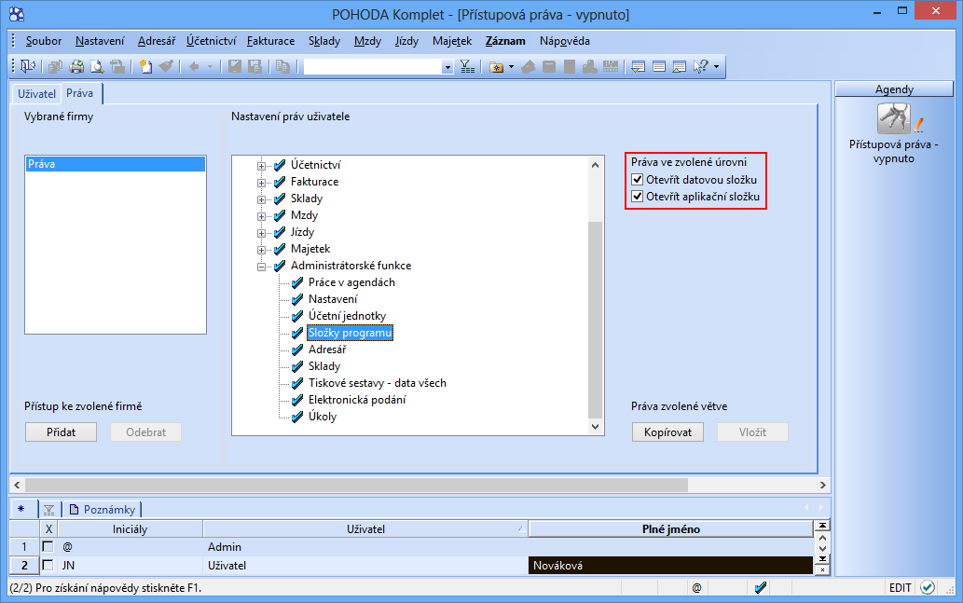Click the copy documents icon next to the combo box
This screenshot has width=963, height=603.
coord(282,66)
